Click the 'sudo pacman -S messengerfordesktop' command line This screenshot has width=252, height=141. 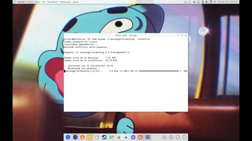pyautogui.click(x=107, y=39)
